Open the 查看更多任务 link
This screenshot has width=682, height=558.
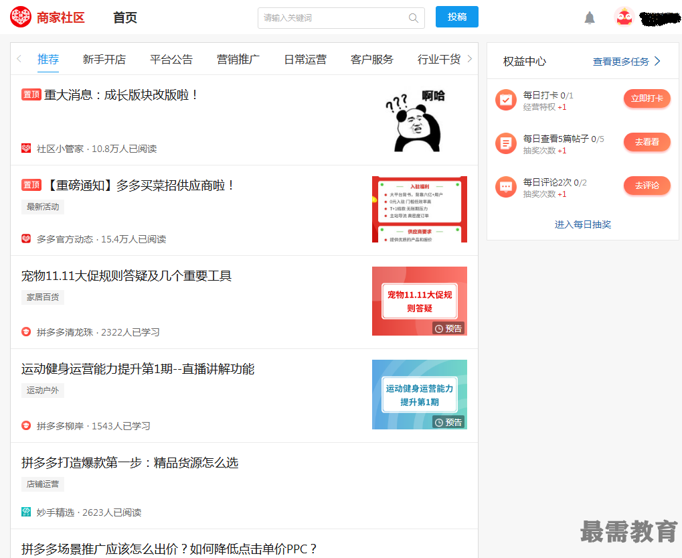[x=620, y=62]
